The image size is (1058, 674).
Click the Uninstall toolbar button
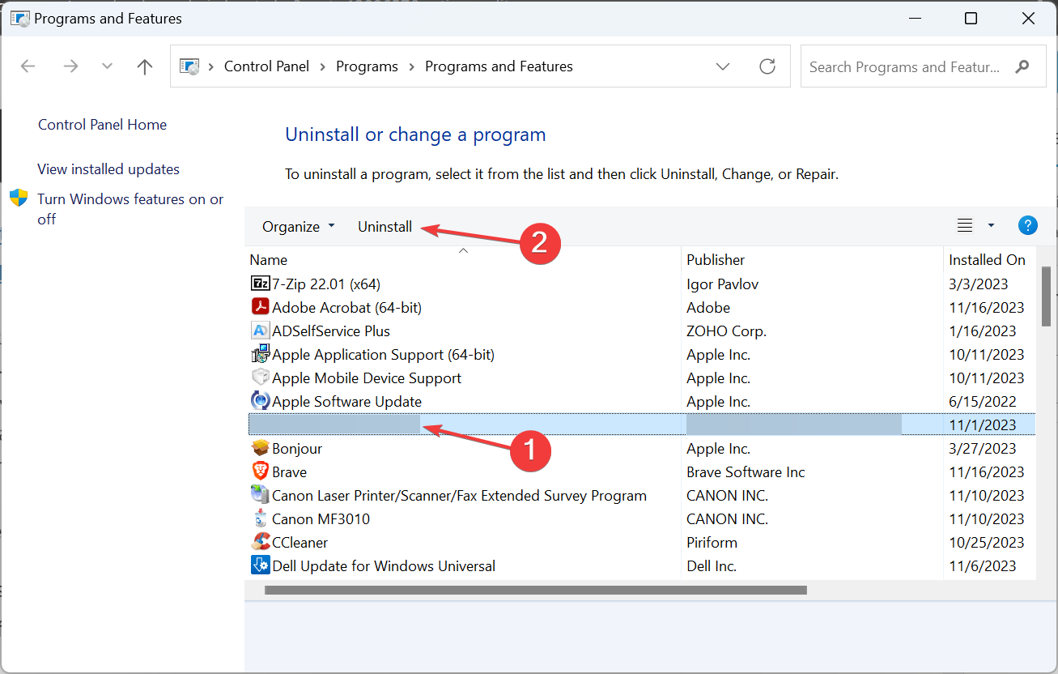385,227
